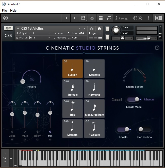The height and width of the screenshot is (168, 165).
Task: Open instrument info icon
Action: [99, 29]
